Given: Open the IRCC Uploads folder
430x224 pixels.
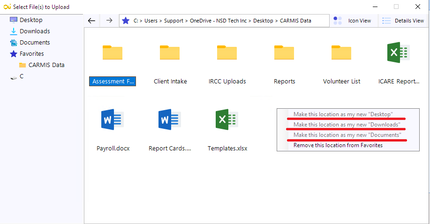Looking at the screenshot, I should pos(227,53).
